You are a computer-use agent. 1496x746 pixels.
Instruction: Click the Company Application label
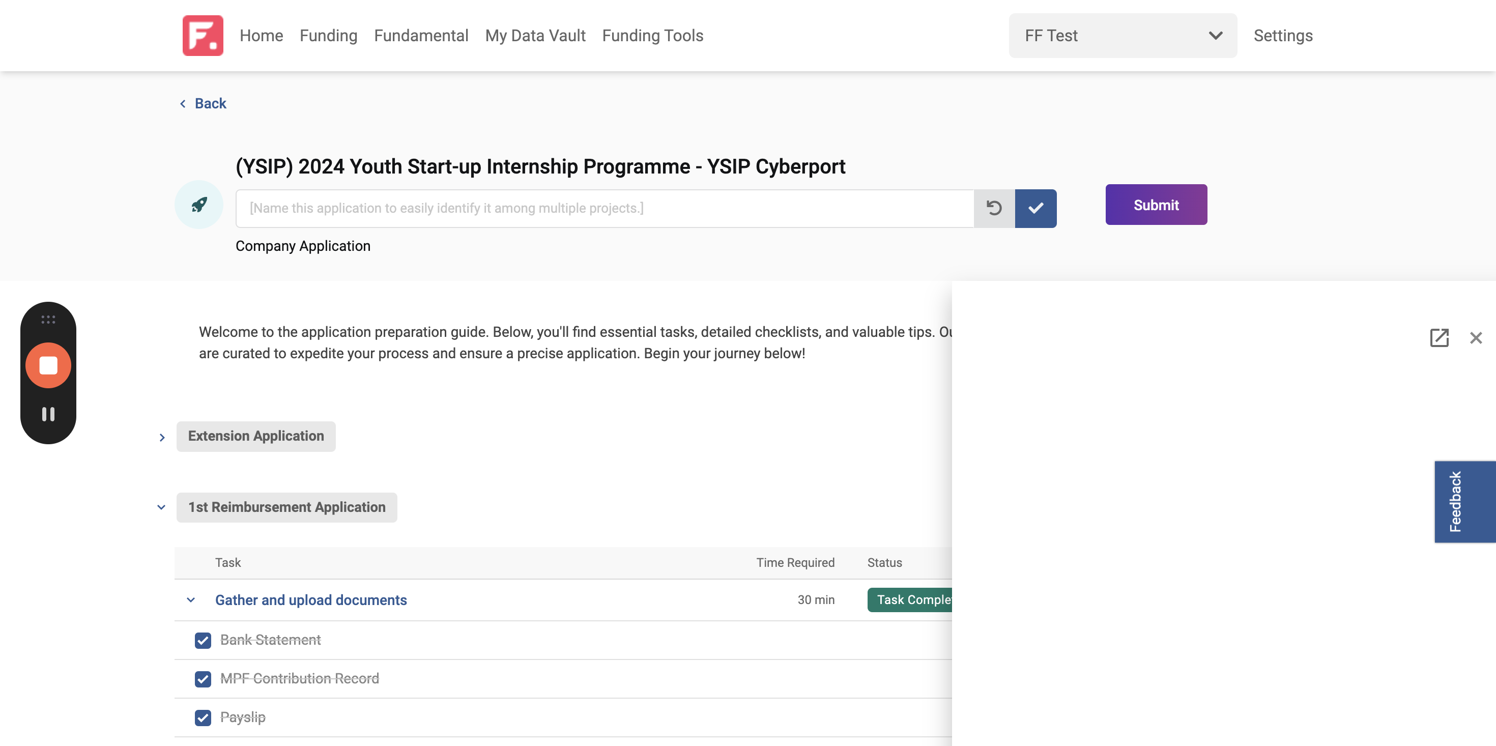click(303, 246)
